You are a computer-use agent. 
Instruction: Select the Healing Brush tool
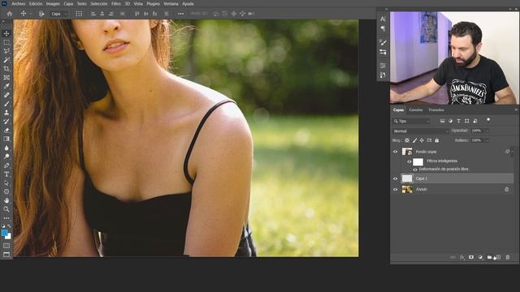[x=6, y=95]
